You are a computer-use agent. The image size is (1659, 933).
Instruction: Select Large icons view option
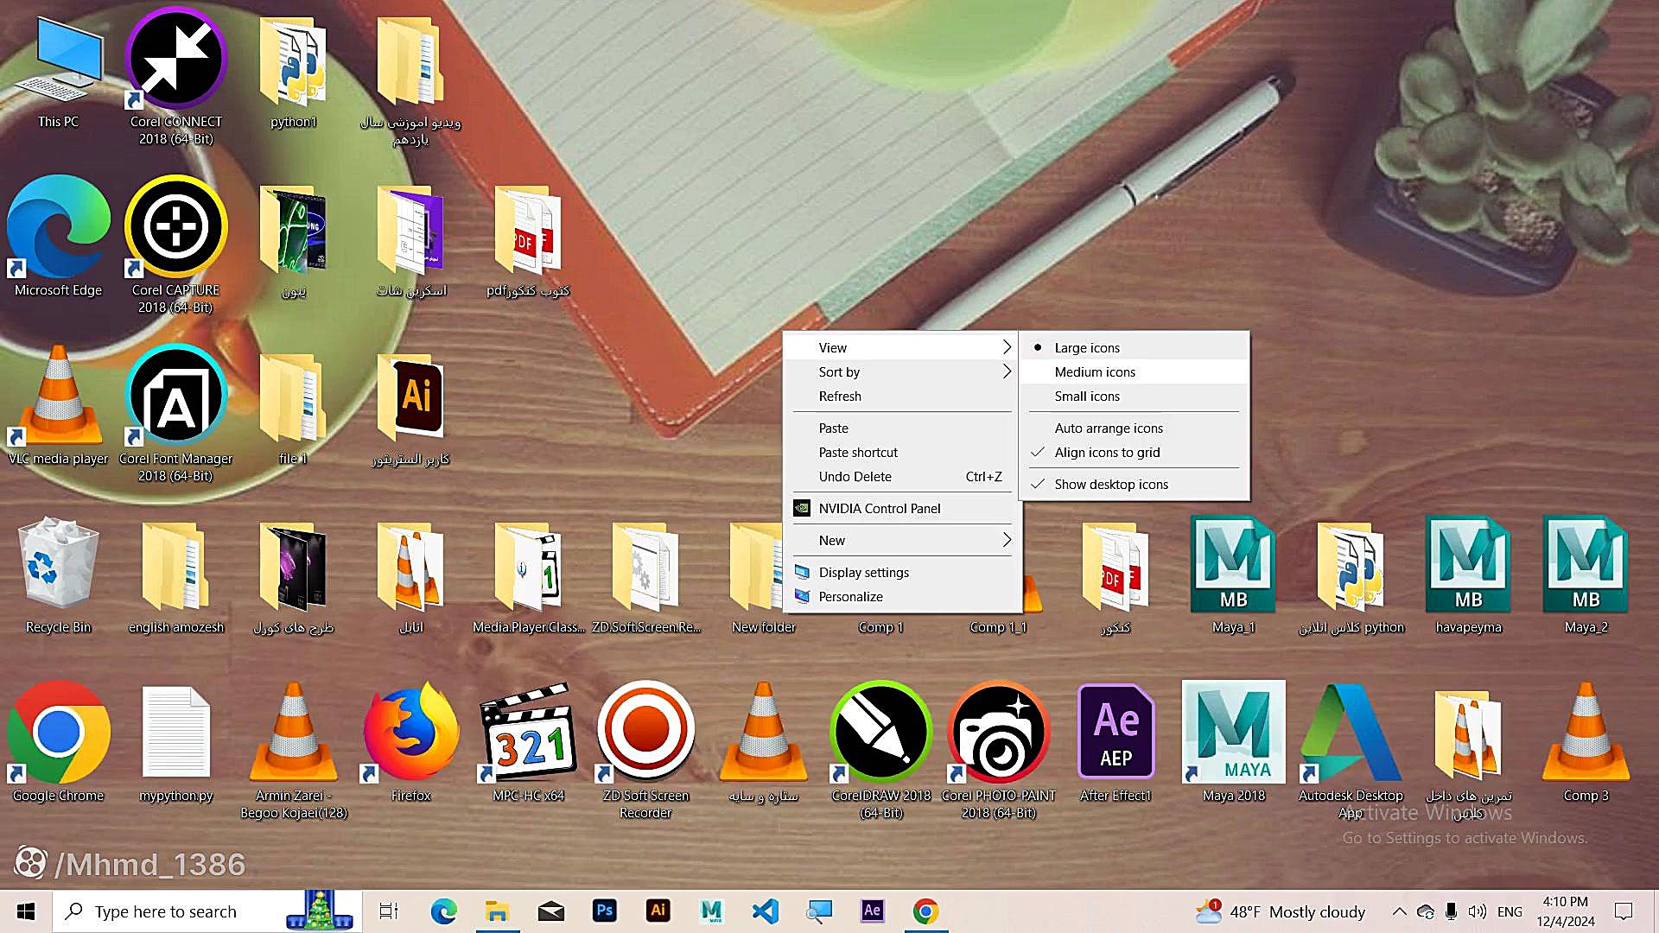[1135, 347]
